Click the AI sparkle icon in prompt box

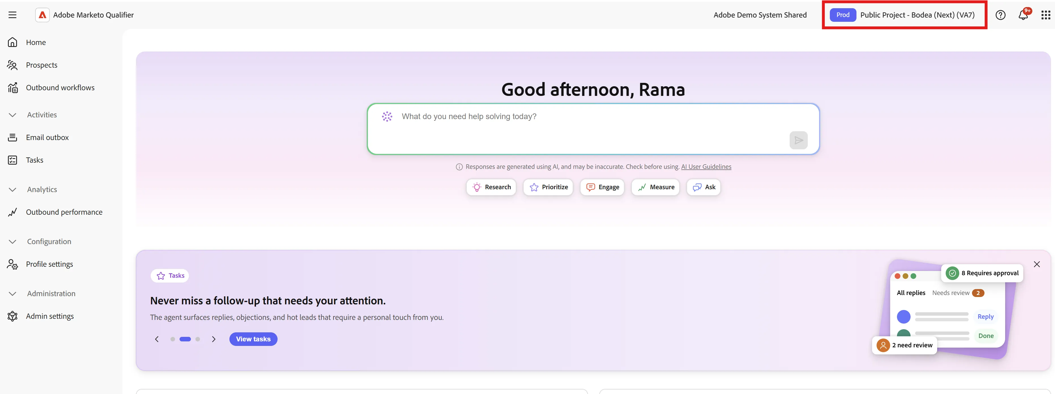tap(387, 117)
